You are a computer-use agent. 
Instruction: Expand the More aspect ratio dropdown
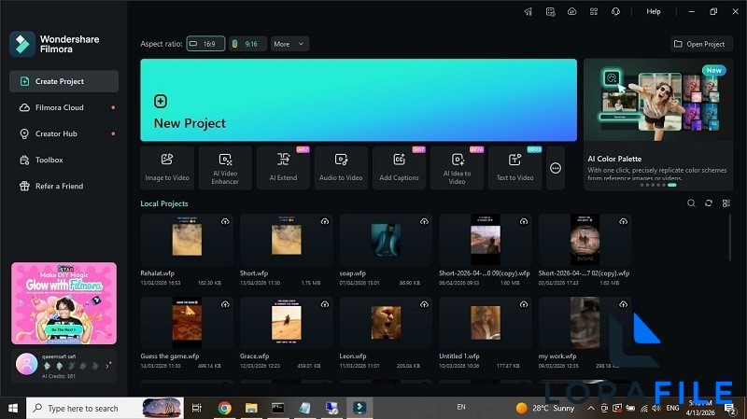pyautogui.click(x=289, y=44)
